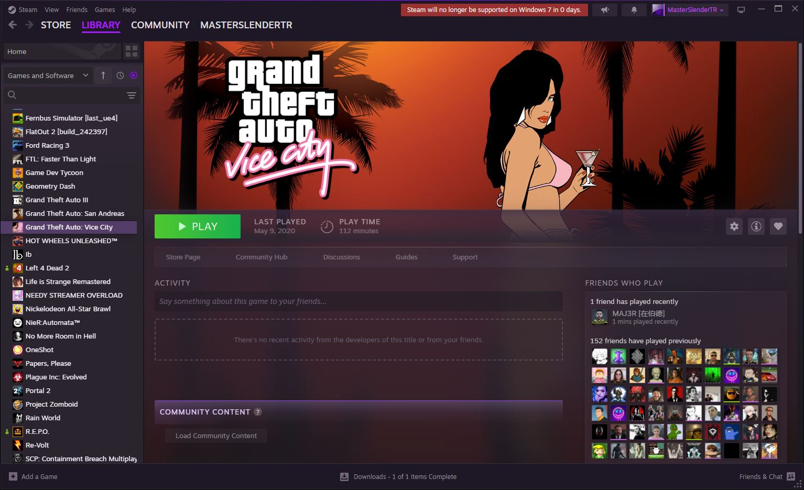The width and height of the screenshot is (804, 490).
Task: Toggle the ready-to-play filter button
Action: 134,75
